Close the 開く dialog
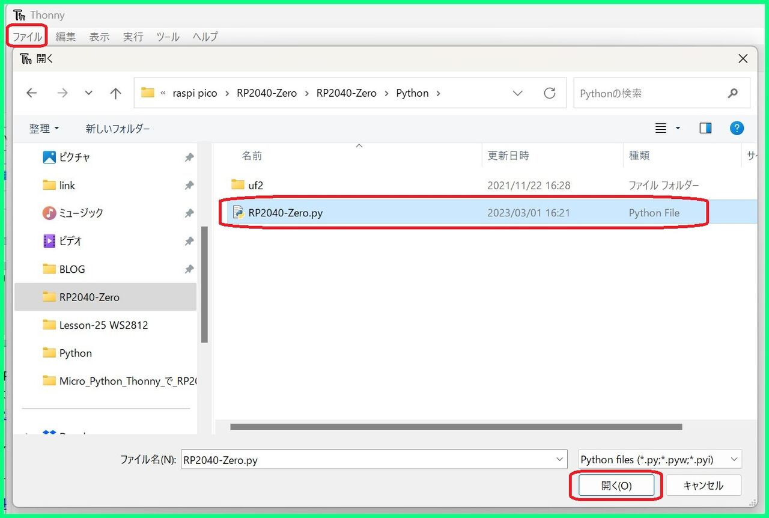Viewport: 769px width, 518px height. (743, 59)
